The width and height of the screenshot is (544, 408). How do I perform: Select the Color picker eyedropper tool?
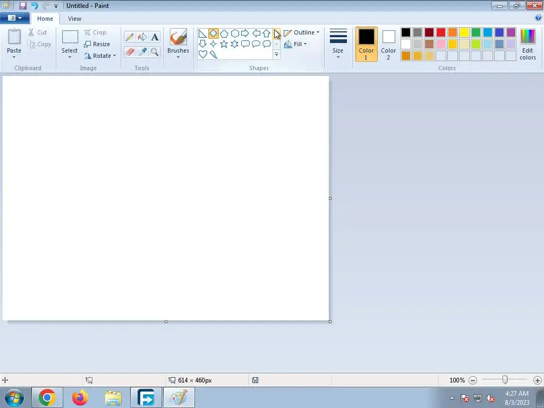coord(142,52)
